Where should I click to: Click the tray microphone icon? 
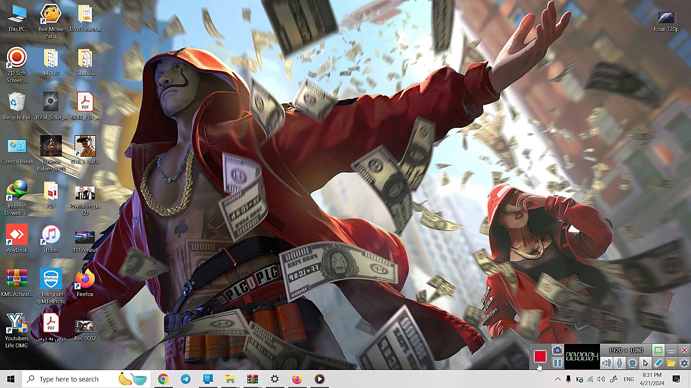pyautogui.click(x=568, y=379)
